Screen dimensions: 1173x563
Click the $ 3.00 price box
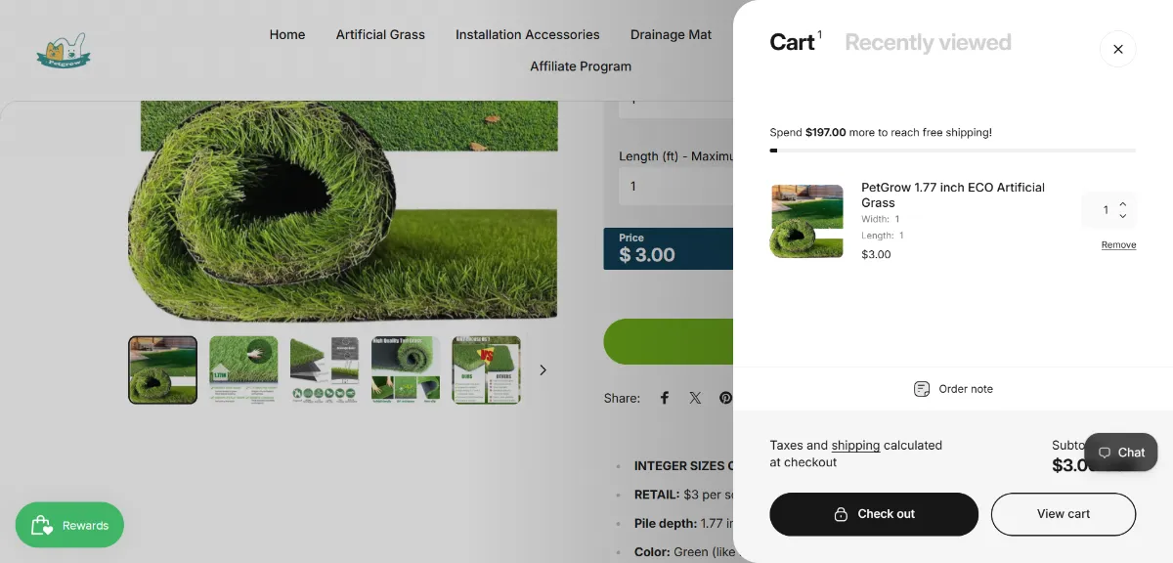(669, 248)
